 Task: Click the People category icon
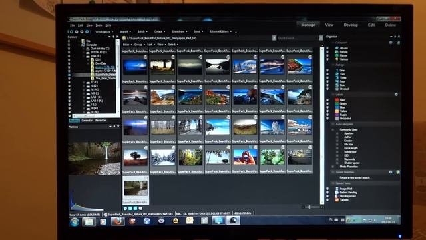tap(337, 52)
